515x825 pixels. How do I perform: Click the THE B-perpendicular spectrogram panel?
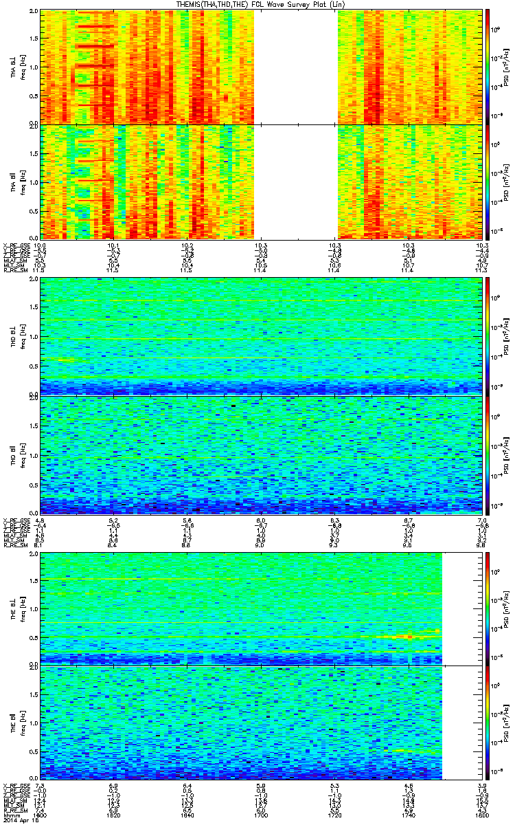click(x=262, y=608)
